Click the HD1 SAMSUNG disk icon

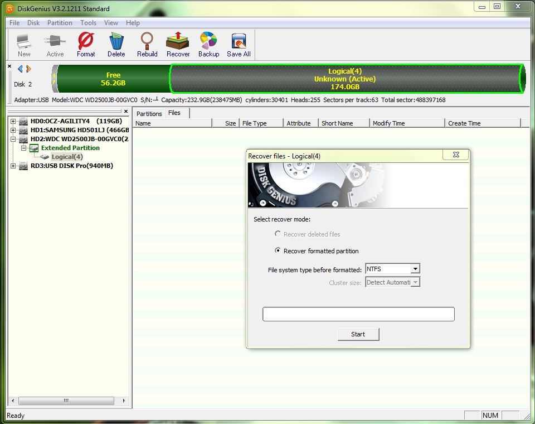coord(23,130)
